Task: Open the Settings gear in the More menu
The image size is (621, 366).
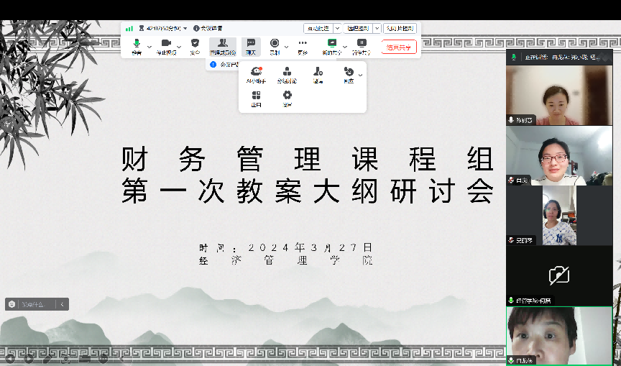Action: (x=287, y=98)
